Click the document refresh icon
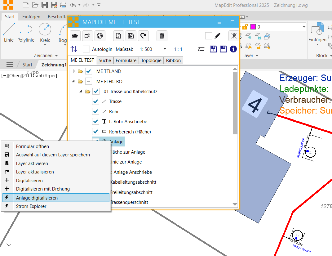This screenshot has height=256, width=332. pos(118,36)
